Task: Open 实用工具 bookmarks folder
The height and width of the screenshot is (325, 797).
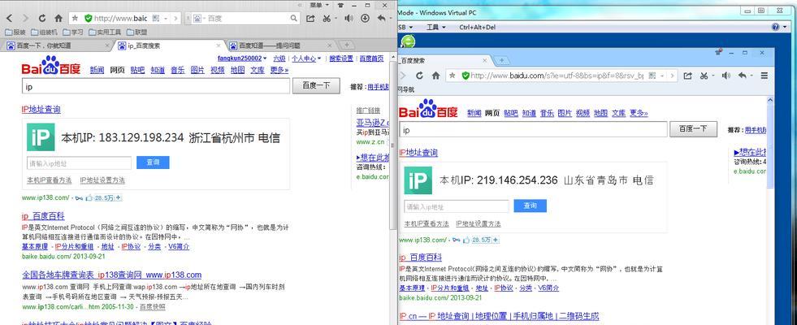Action: point(104,32)
